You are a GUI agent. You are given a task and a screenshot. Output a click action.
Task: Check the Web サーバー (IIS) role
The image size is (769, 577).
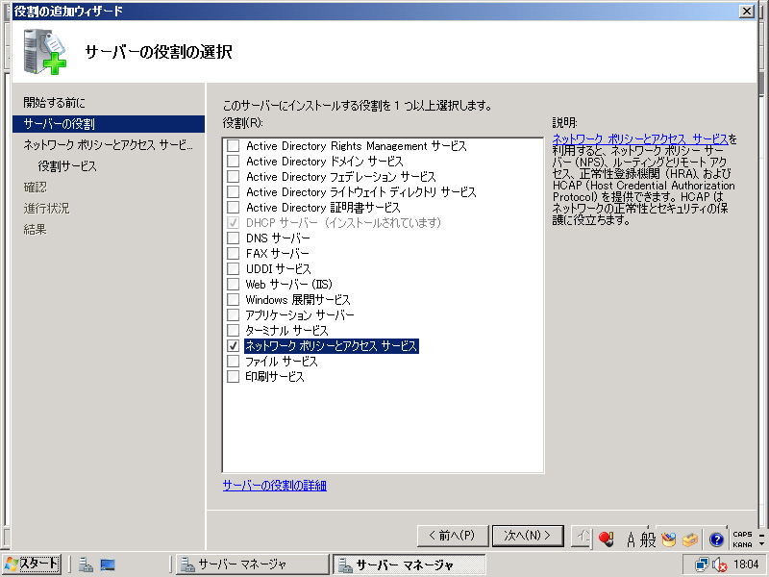pyautogui.click(x=233, y=285)
